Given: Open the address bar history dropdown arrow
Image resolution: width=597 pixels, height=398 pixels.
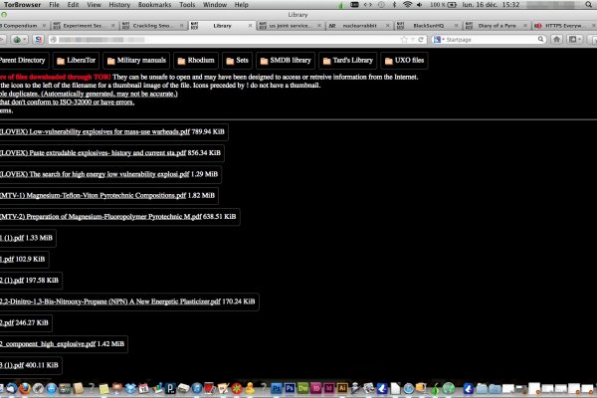Looking at the screenshot, I should 411,40.
